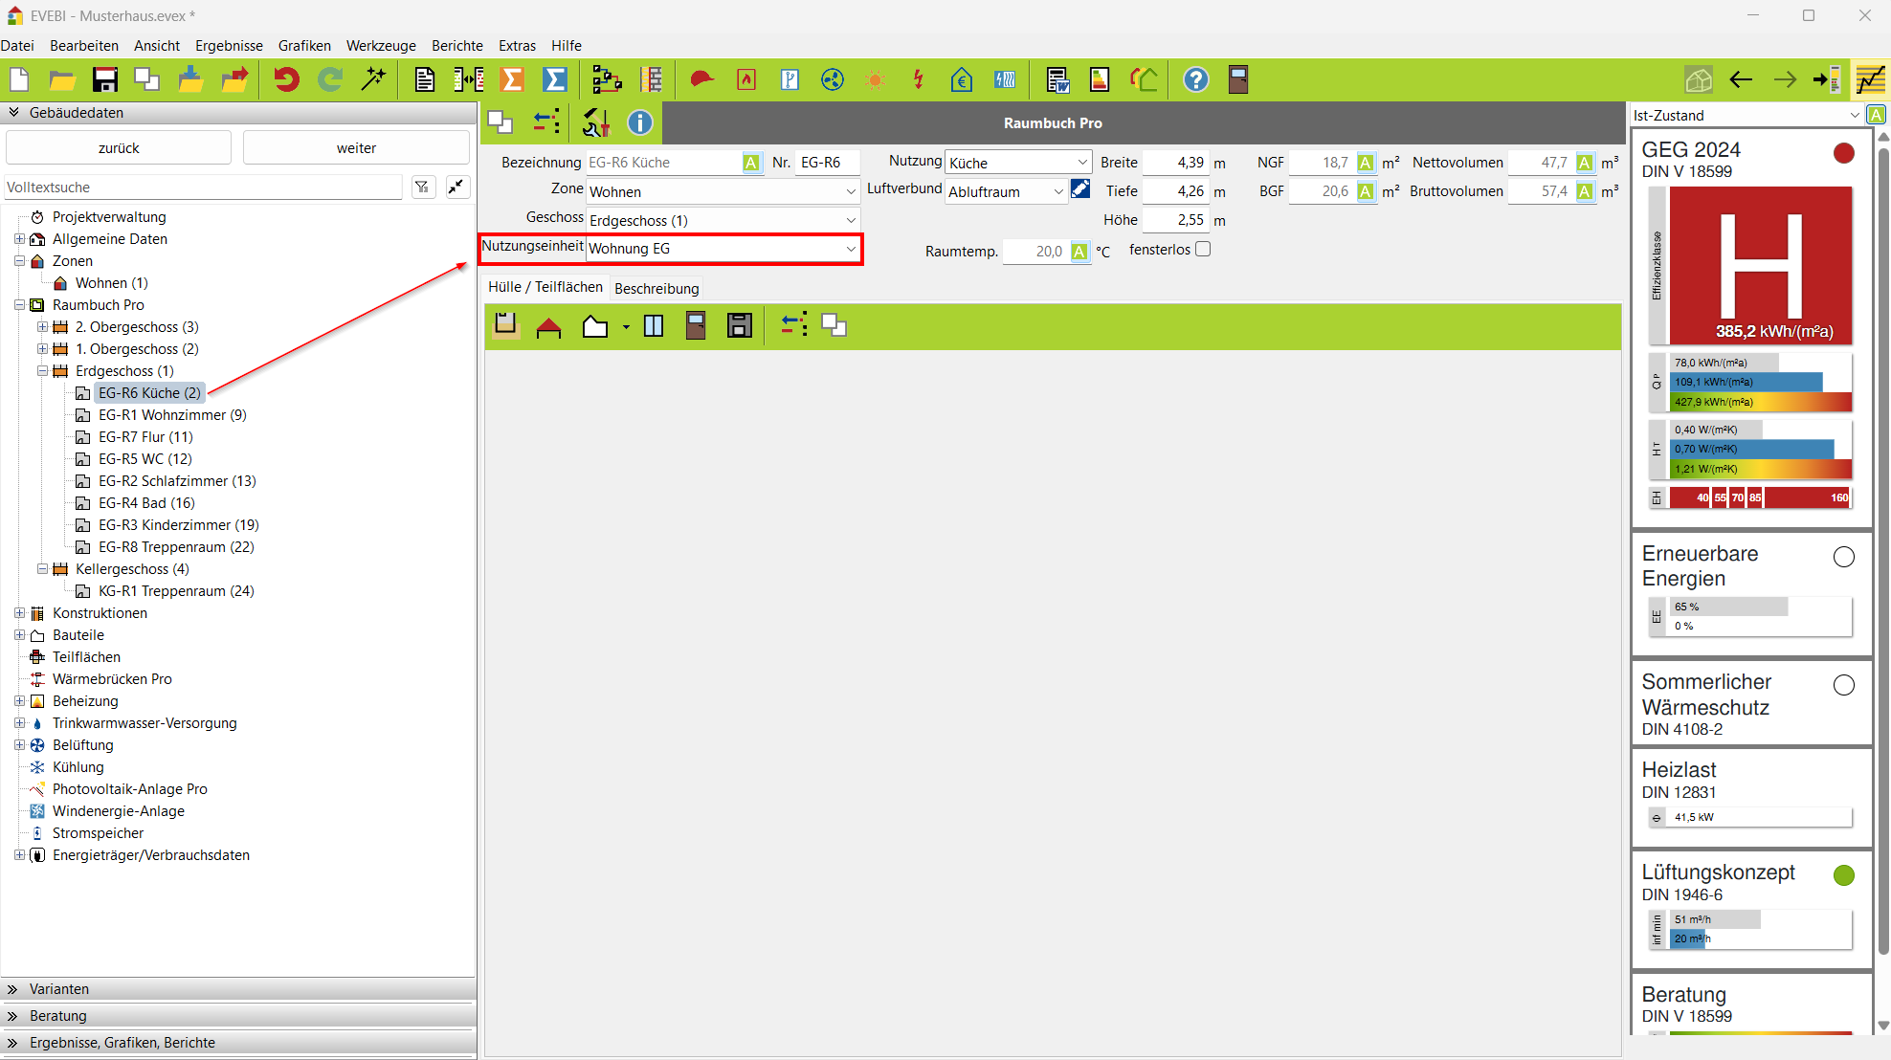Click the red lightning bolt electricity icon
Screen dimensions: 1891x1060
coord(918,79)
